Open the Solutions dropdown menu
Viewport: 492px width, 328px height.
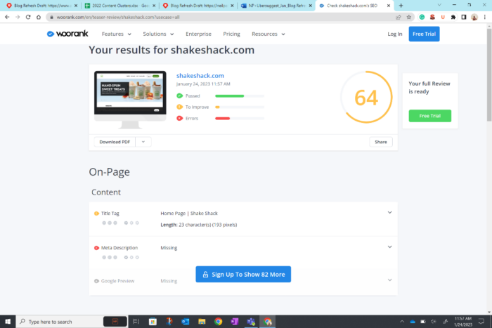pyautogui.click(x=158, y=34)
